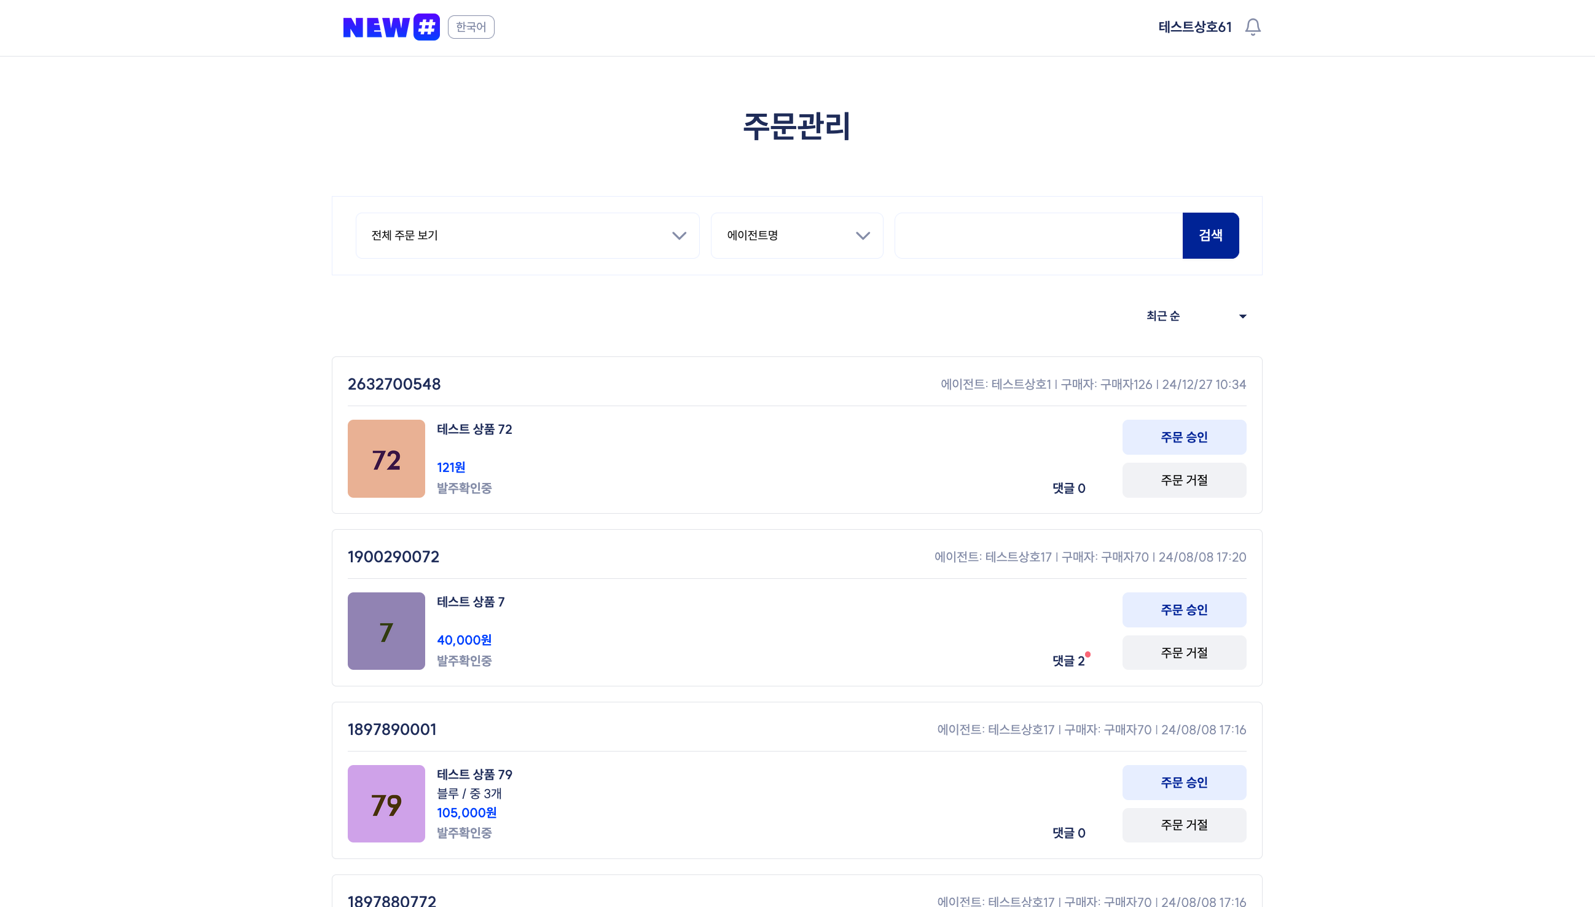Open the 테스트상호61 account menu
The image size is (1595, 907).
(x=1194, y=28)
